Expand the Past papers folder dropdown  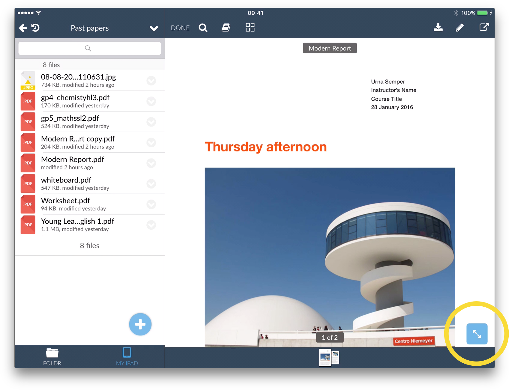coord(154,28)
